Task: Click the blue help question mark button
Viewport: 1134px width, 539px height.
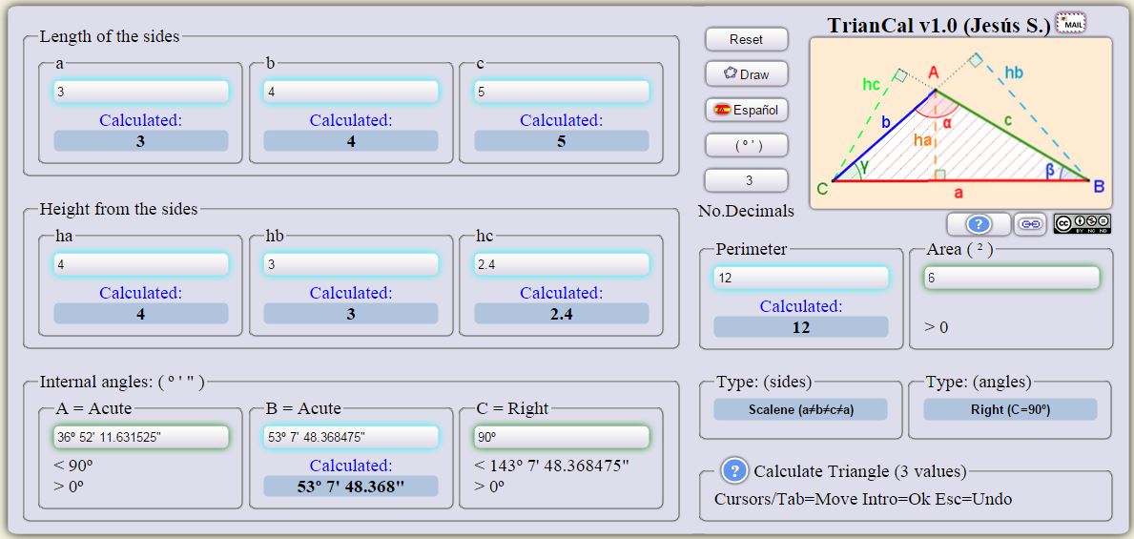Action: pyautogui.click(x=978, y=224)
